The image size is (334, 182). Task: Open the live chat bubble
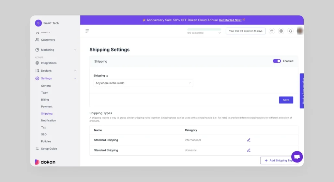tap(297, 157)
